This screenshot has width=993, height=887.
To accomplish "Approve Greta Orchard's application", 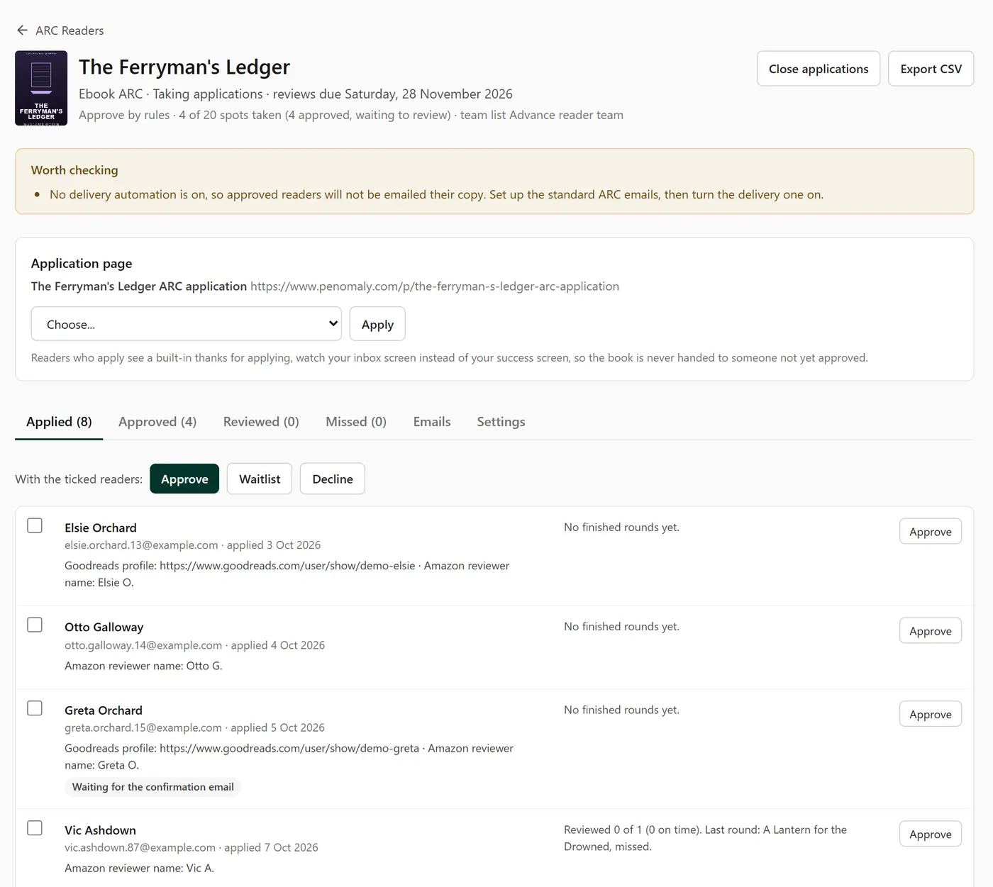I will click(931, 714).
